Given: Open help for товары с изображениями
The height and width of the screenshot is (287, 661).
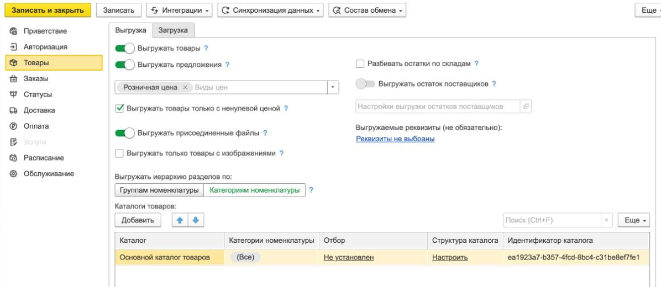Looking at the screenshot, I should (281, 153).
